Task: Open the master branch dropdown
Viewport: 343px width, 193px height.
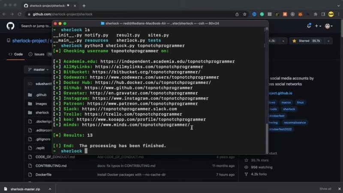Action: click(39, 69)
